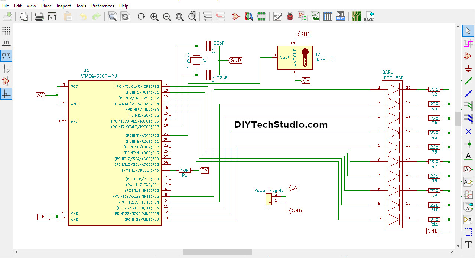Open the Find tool

[112, 16]
